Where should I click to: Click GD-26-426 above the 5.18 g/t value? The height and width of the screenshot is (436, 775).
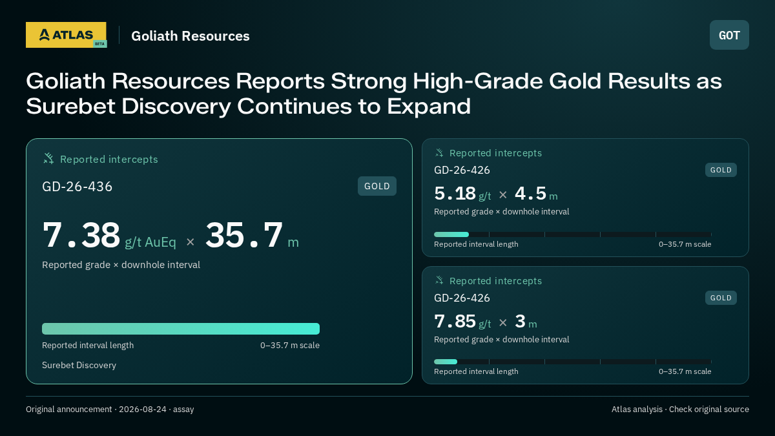tap(462, 170)
